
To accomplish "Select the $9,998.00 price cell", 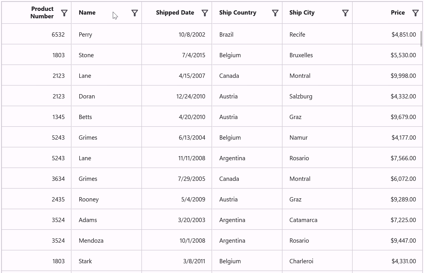I will (x=403, y=76).
